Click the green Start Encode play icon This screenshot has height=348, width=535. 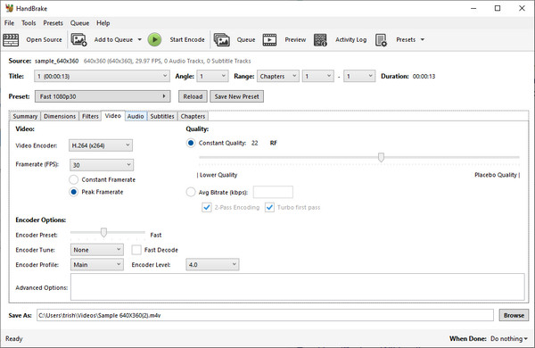click(x=154, y=39)
